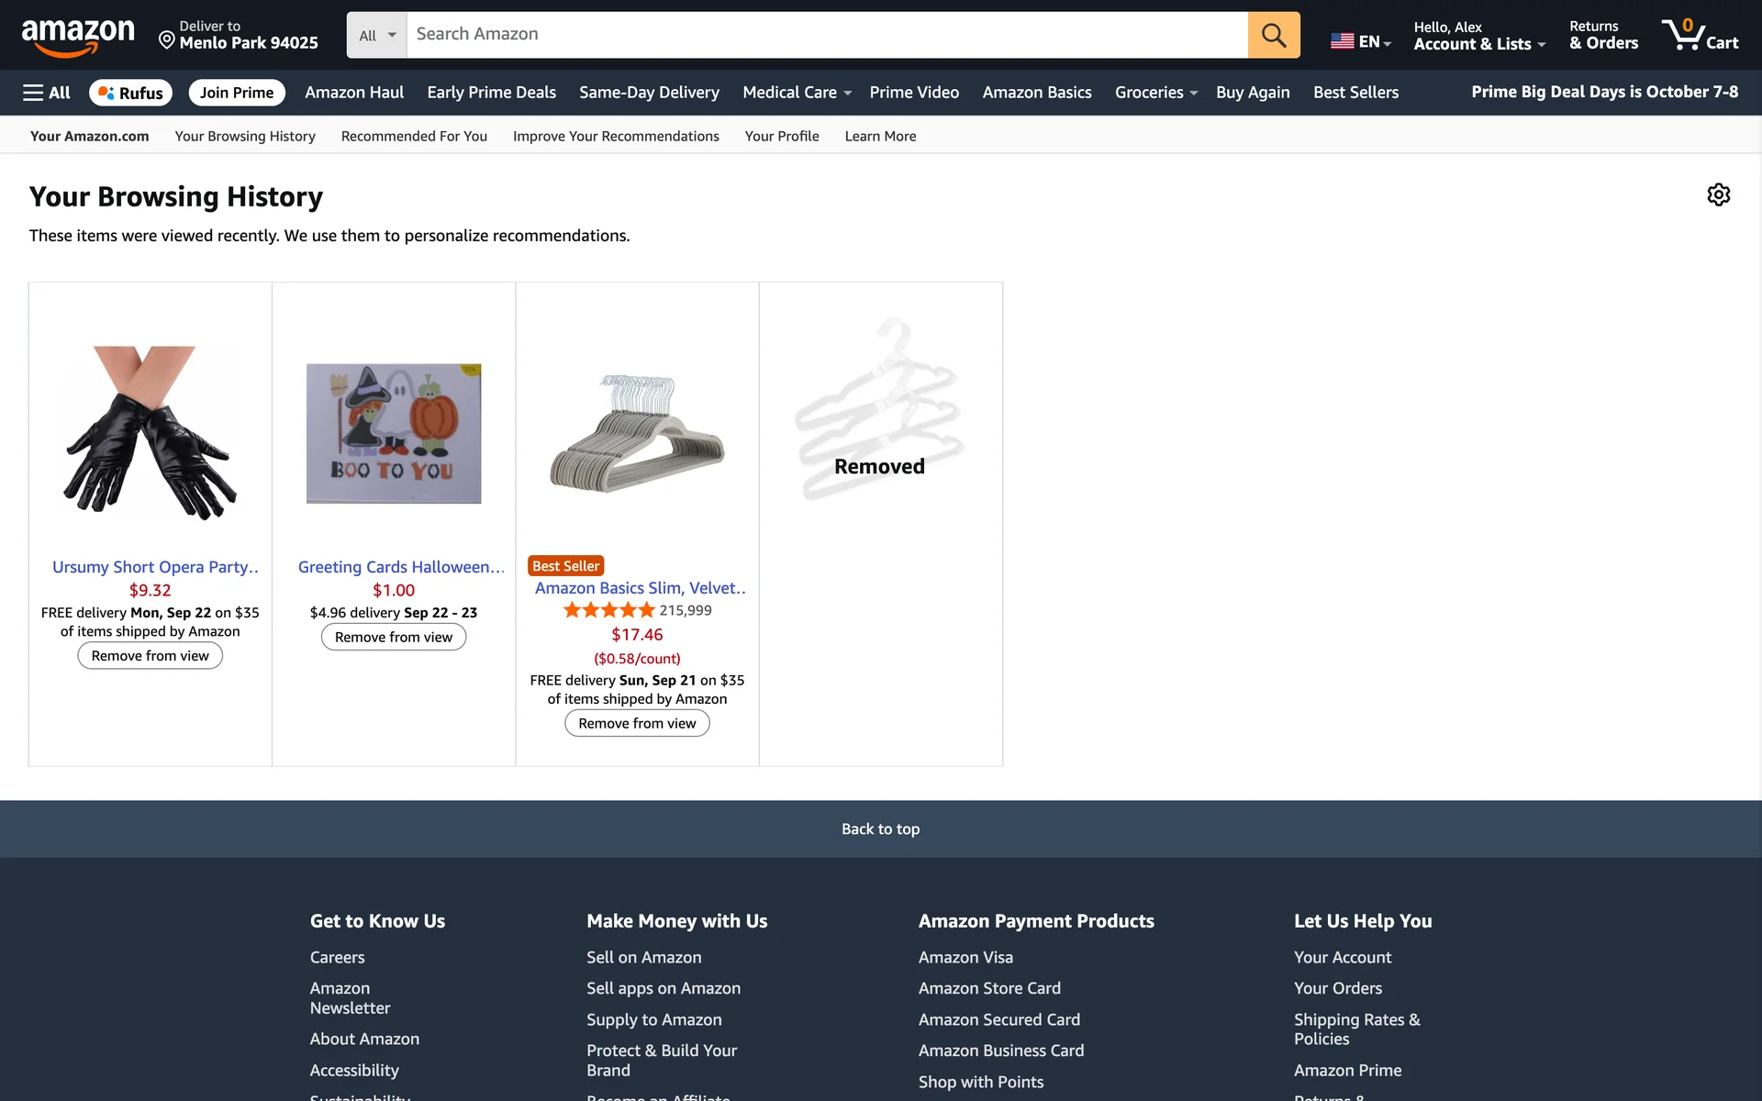Open browsing history settings gear
This screenshot has height=1101, width=1762.
pos(1718,195)
